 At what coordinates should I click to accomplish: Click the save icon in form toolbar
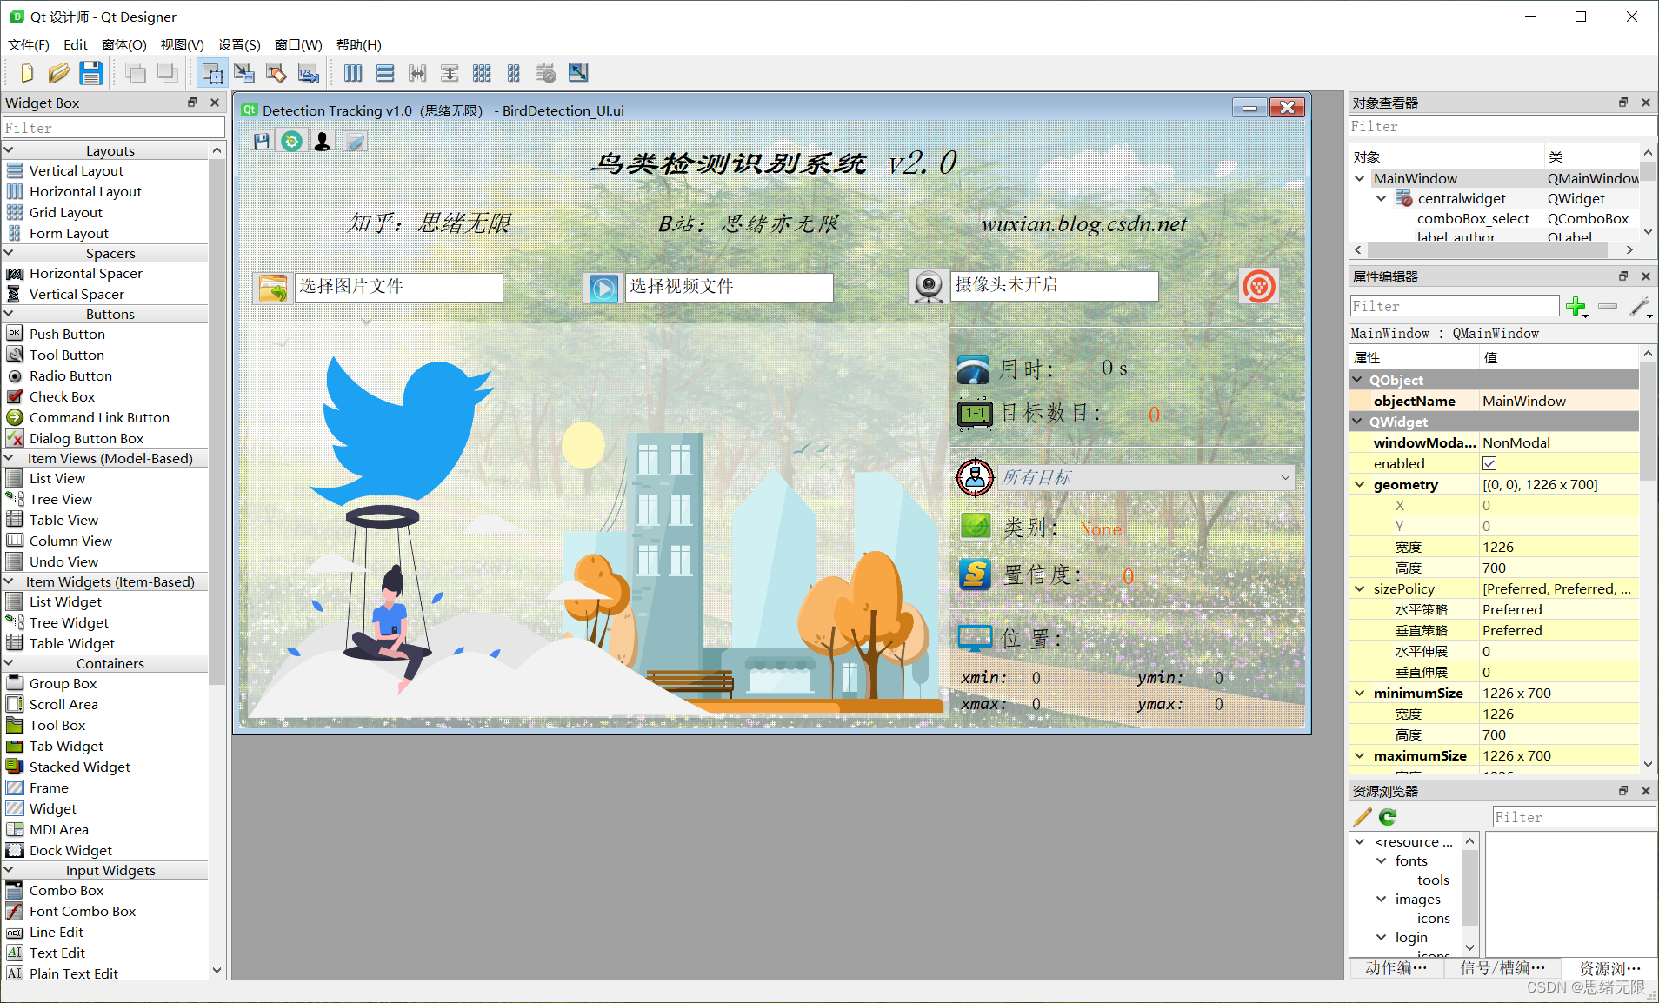point(262,141)
